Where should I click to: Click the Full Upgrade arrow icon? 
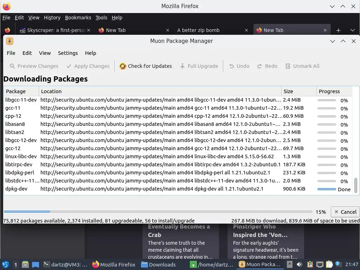pos(182,66)
